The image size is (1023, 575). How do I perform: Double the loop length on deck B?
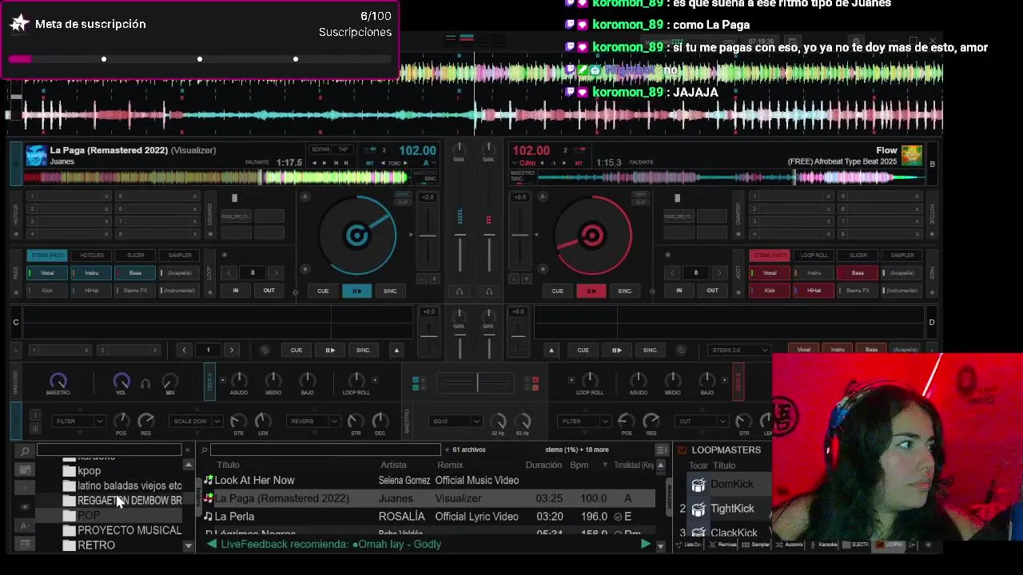click(x=718, y=273)
